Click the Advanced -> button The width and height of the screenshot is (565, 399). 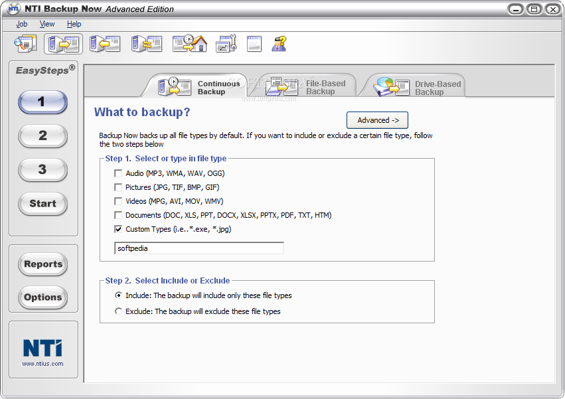point(377,120)
